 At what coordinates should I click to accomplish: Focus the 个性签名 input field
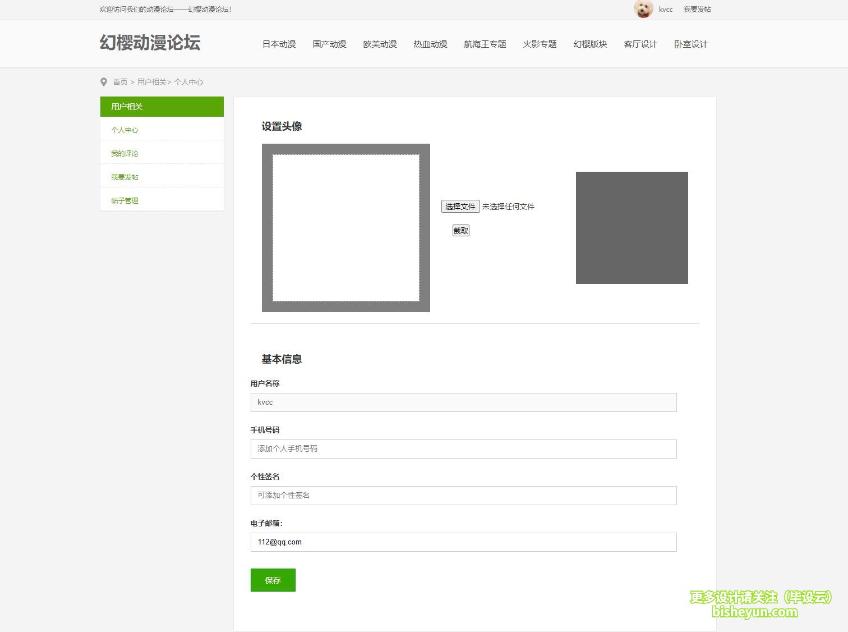click(464, 496)
